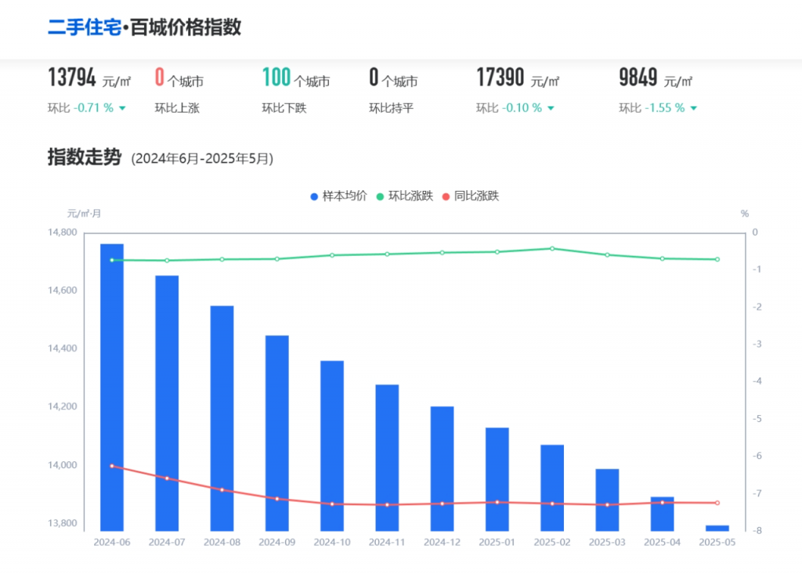Click the green 环比 data point at 2025-02

pyautogui.click(x=552, y=248)
